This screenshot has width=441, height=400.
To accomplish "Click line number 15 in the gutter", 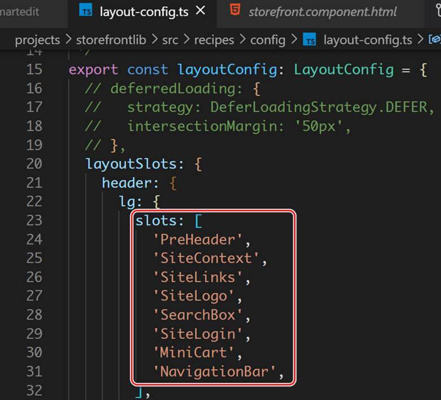I will click(34, 69).
